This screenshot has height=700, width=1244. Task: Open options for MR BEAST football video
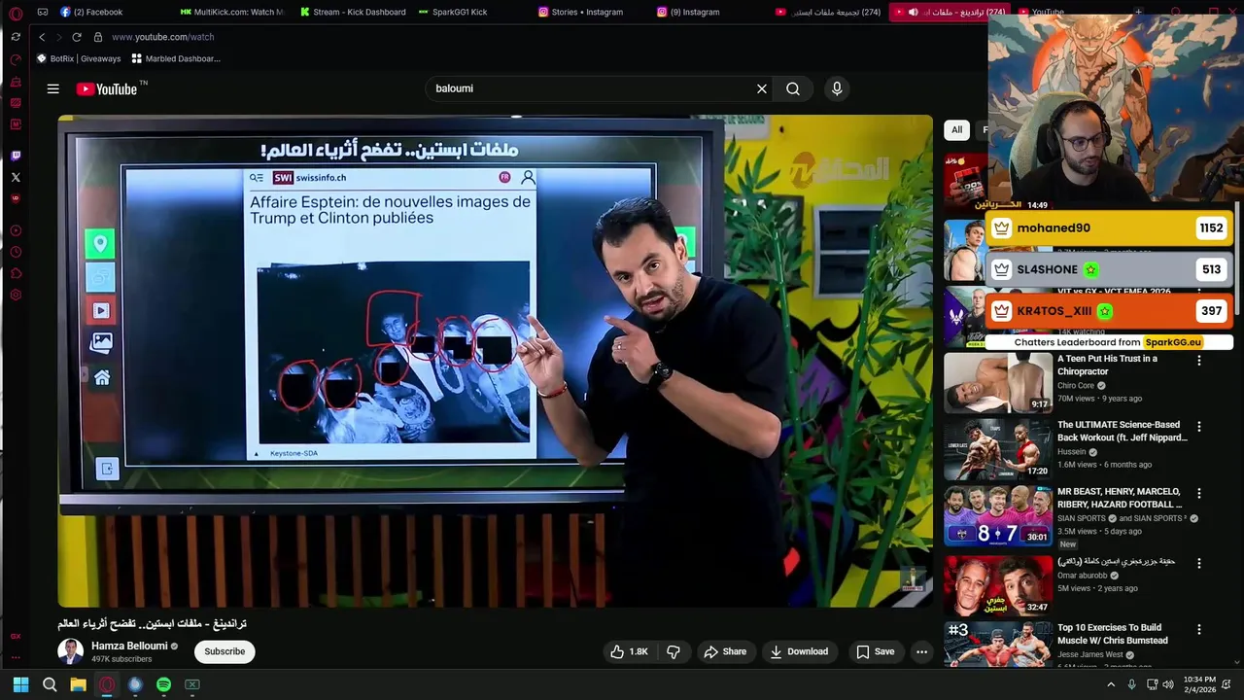1198,493
